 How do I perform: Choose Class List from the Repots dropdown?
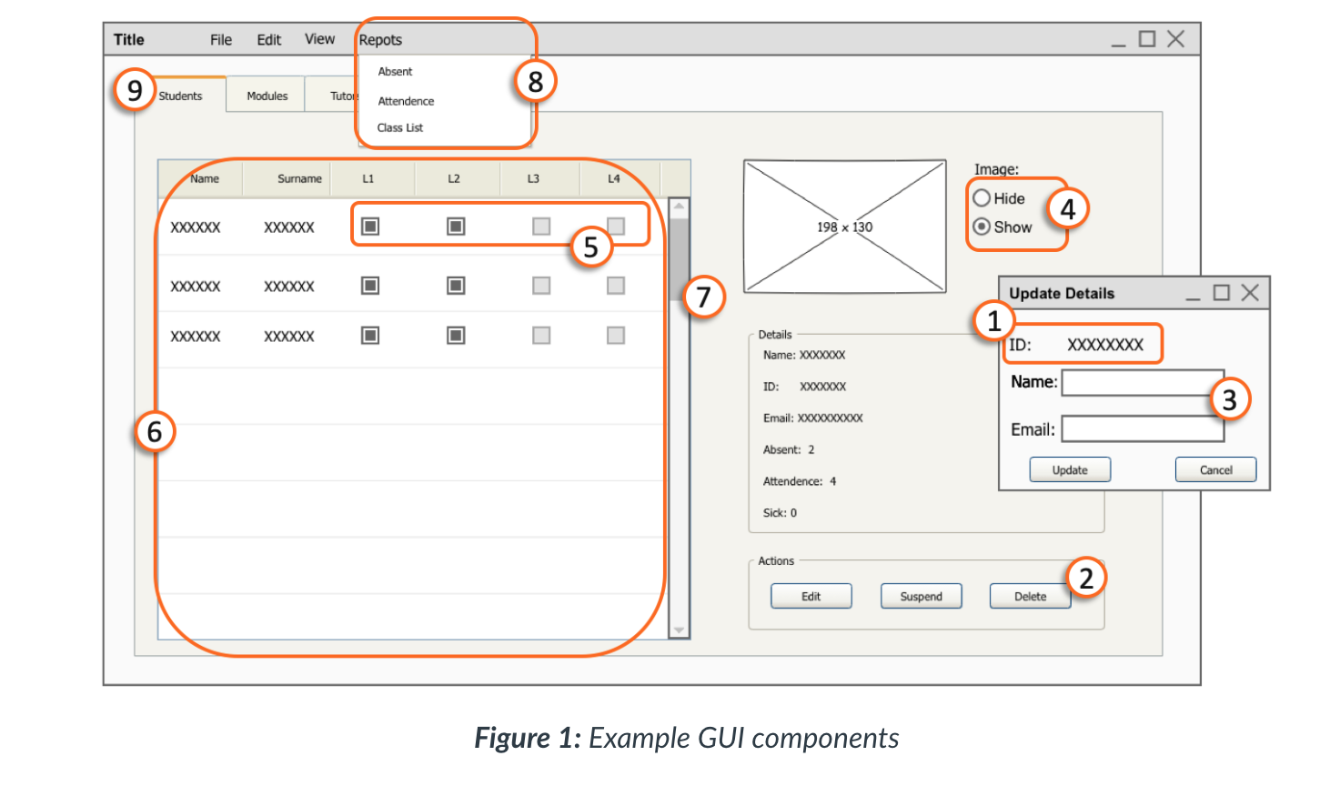click(400, 127)
